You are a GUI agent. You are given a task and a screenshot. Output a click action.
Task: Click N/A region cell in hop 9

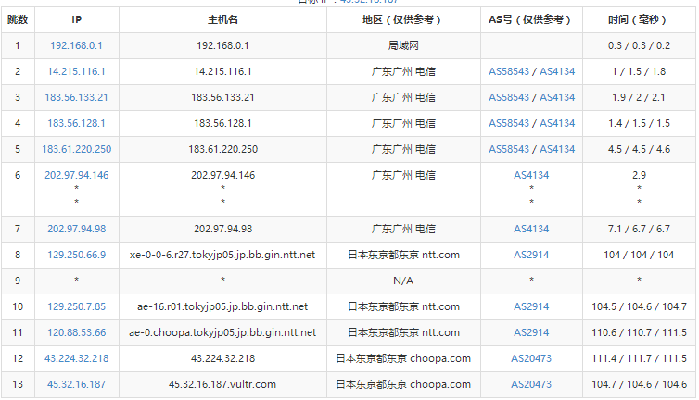coord(403,281)
